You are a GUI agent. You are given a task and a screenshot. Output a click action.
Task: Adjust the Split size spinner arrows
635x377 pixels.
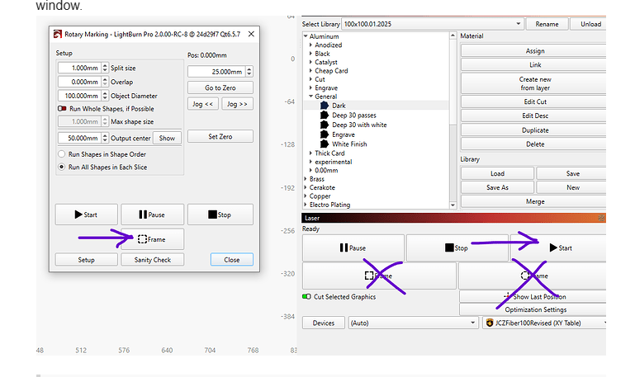[105, 68]
